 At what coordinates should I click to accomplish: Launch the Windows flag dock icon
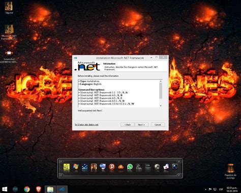pos(76,167)
